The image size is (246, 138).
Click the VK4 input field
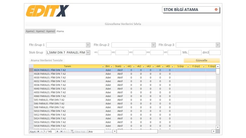click(157, 53)
